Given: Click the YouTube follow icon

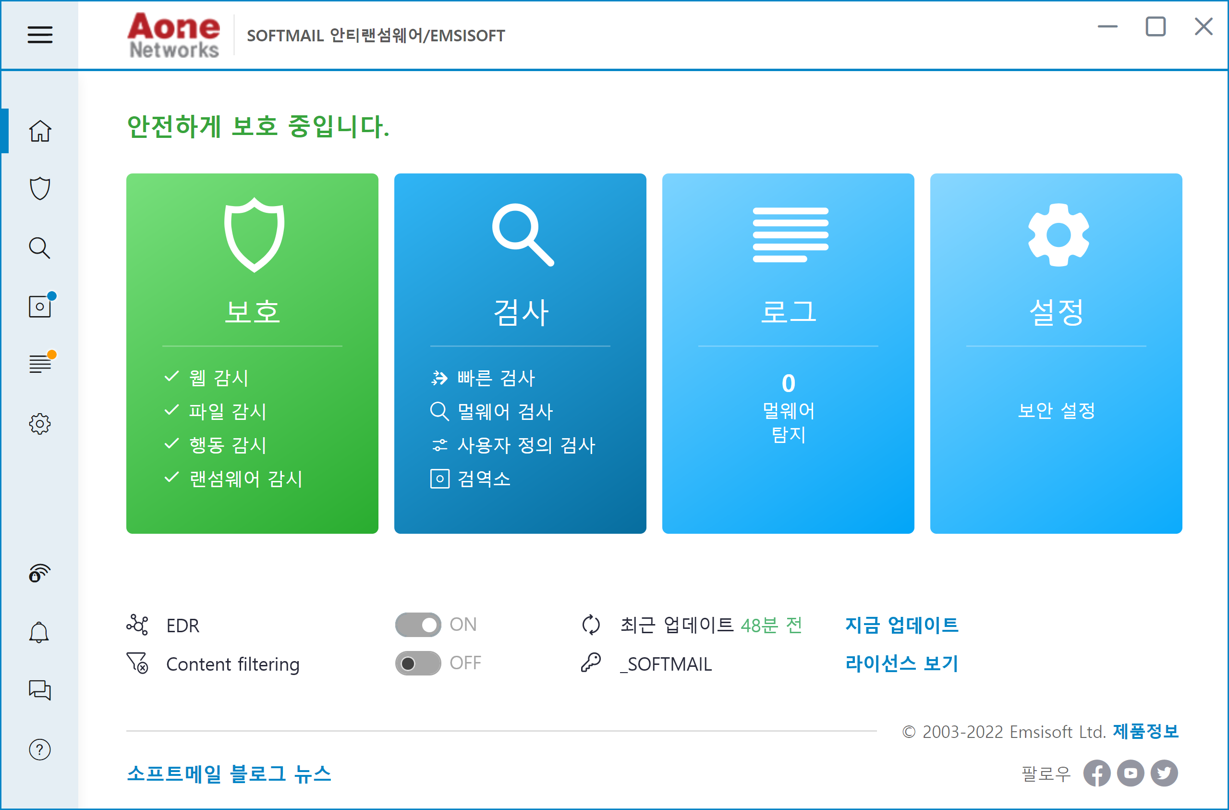Looking at the screenshot, I should 1131,773.
